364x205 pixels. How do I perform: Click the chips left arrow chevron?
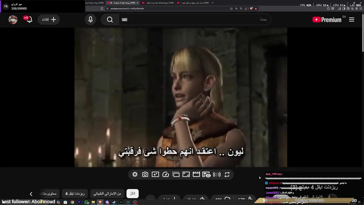click(x=31, y=194)
